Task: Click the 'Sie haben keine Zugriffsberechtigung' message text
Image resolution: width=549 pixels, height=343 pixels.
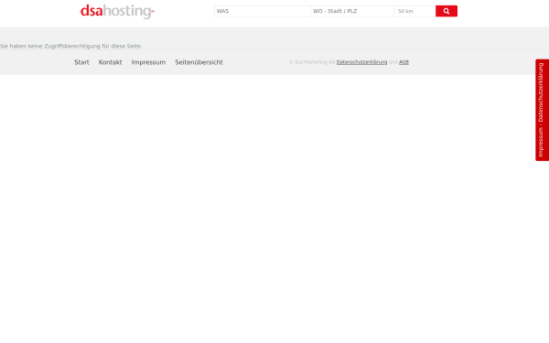Action: click(71, 47)
